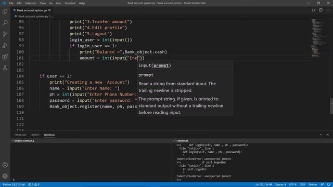The image size is (333, 187).
Task: Click 'login_user = int(input())' line
Action: pyautogui.click(x=100, y=40)
